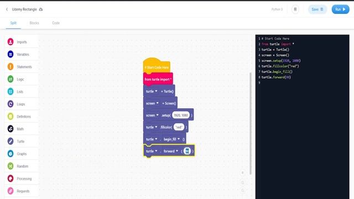Open the Imports block category

click(21, 42)
